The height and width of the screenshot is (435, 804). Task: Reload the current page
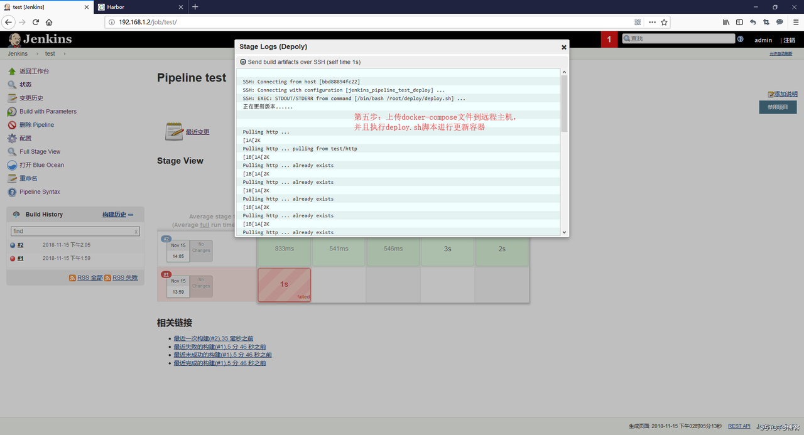coord(36,22)
